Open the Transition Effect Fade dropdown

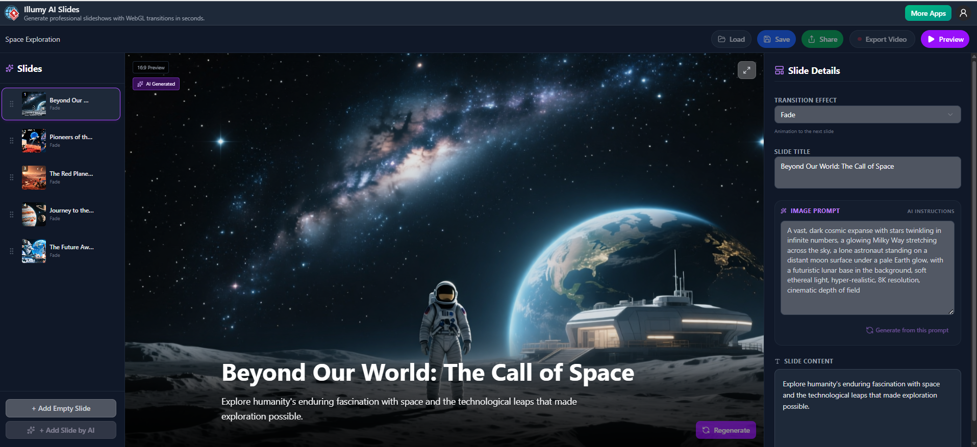tap(867, 115)
